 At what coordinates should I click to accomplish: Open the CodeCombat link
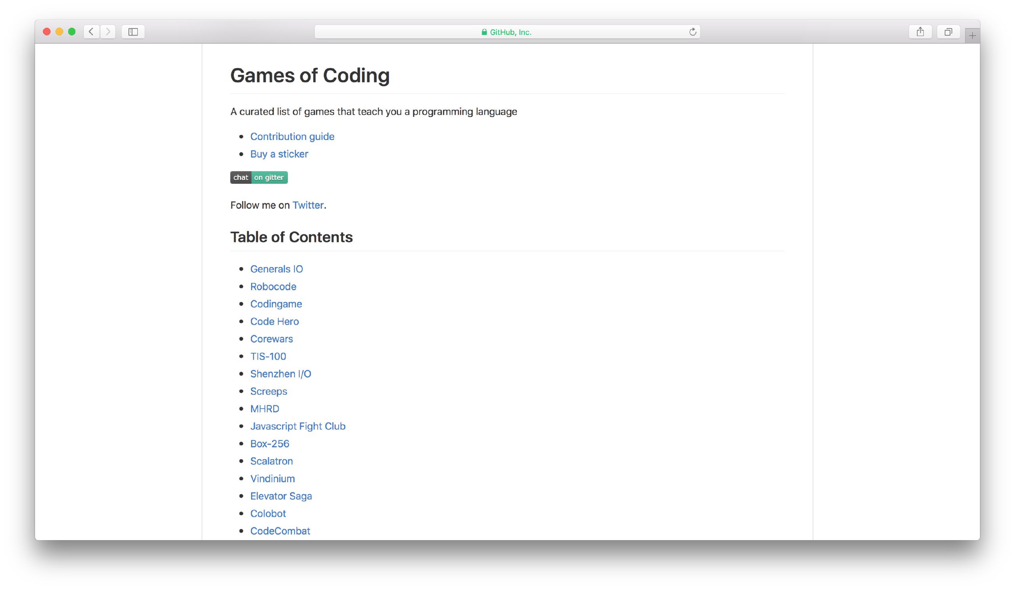pyautogui.click(x=280, y=531)
